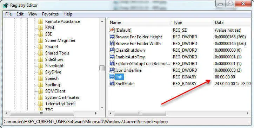Select the Silverlight tree key
Viewport: 254px width, 128px height.
pos(54,66)
